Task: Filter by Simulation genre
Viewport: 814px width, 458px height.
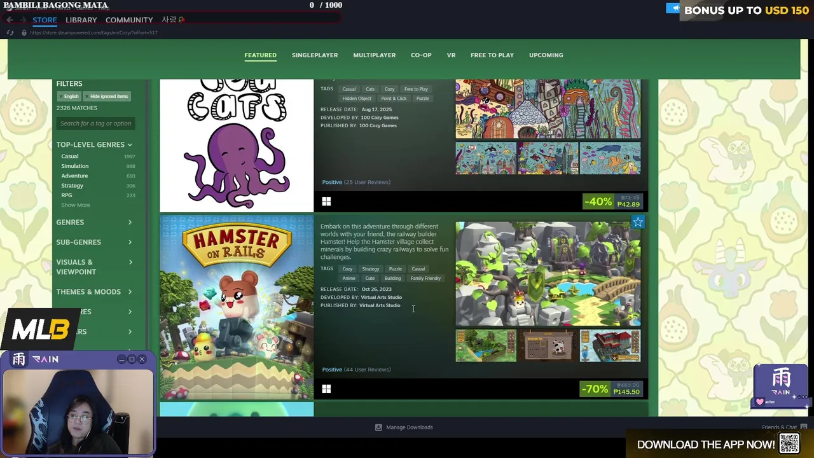Action: 75,166
